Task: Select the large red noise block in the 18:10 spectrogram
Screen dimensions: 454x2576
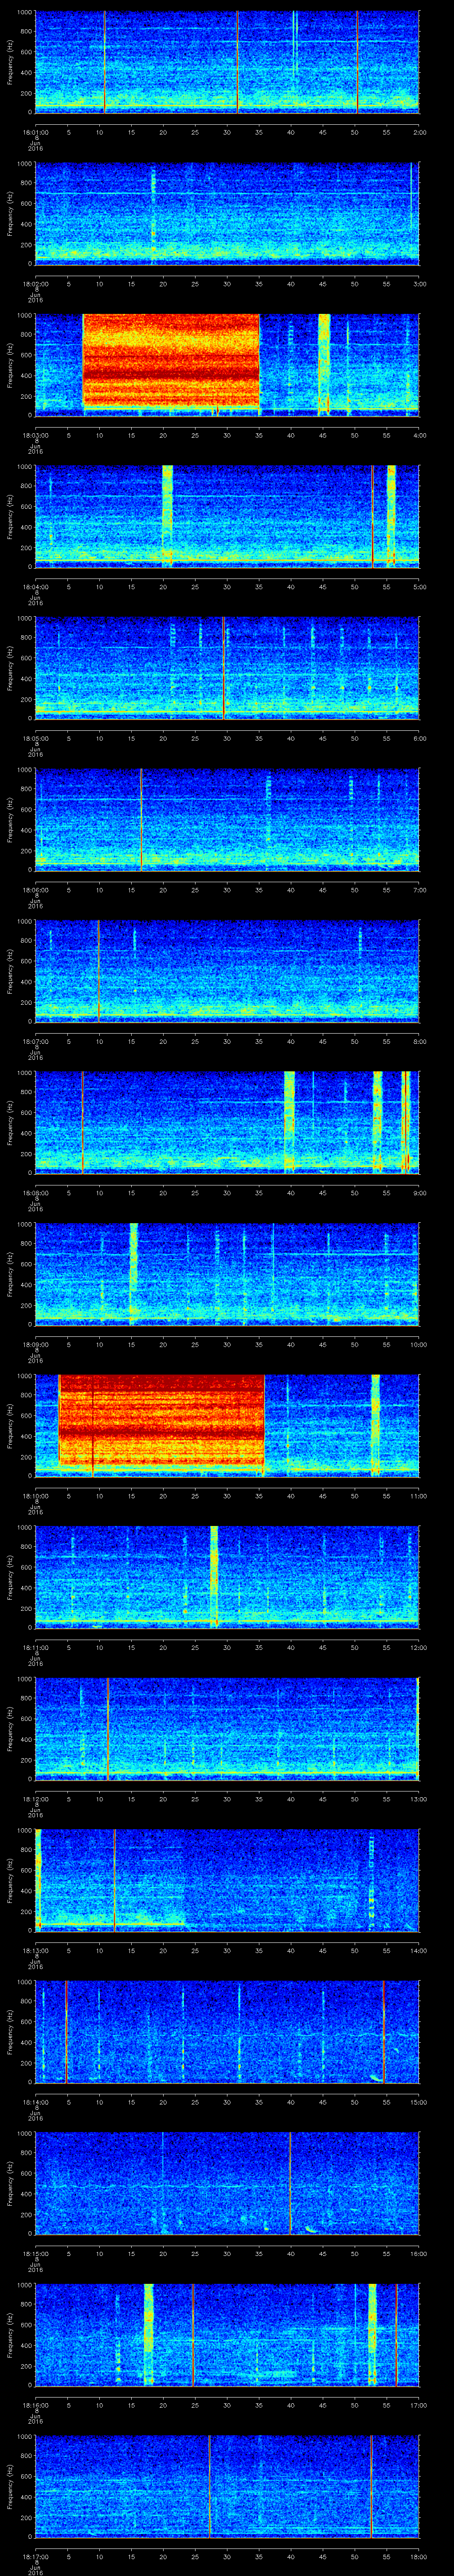Action: pos(162,1420)
